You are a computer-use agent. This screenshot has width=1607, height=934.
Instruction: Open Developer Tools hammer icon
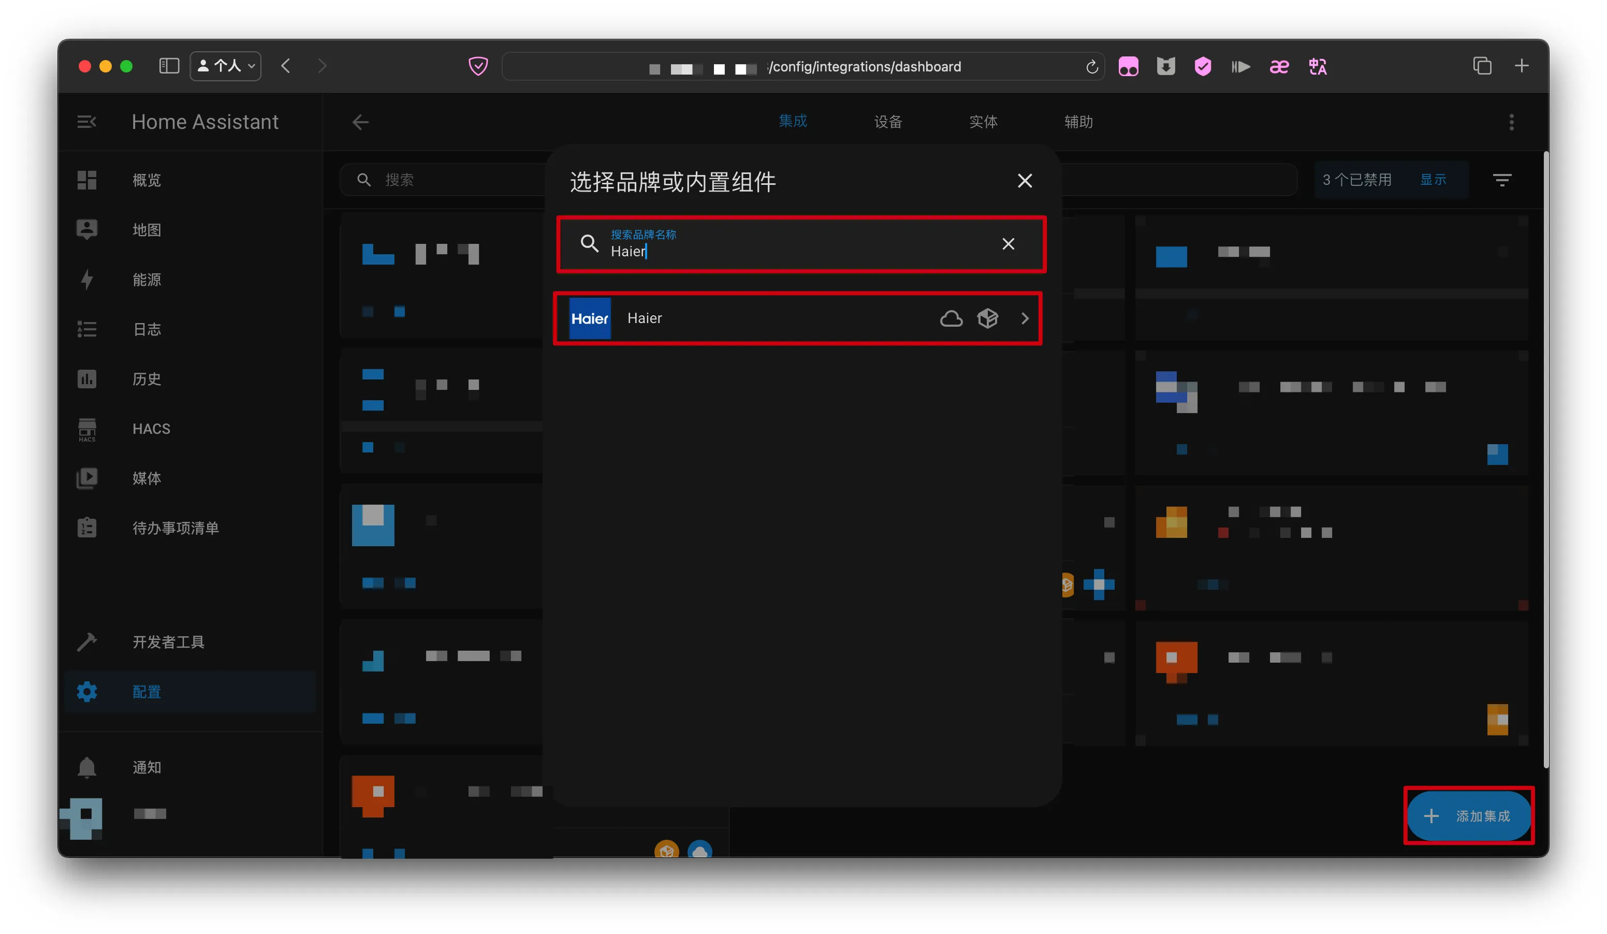coord(87,641)
